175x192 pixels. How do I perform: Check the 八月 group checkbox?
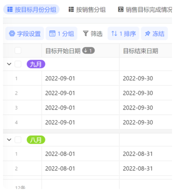click(18, 140)
